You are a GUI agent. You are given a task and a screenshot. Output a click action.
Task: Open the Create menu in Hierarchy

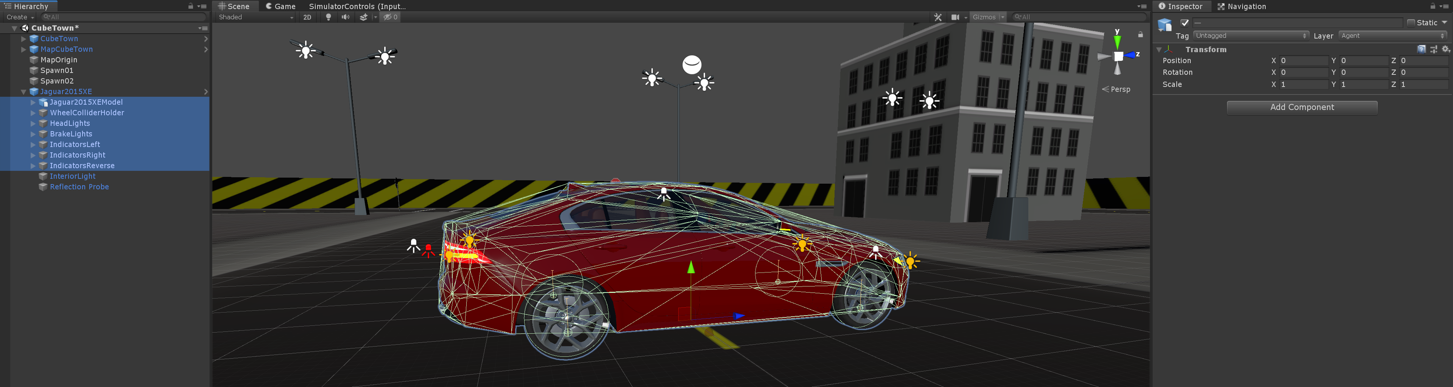20,17
